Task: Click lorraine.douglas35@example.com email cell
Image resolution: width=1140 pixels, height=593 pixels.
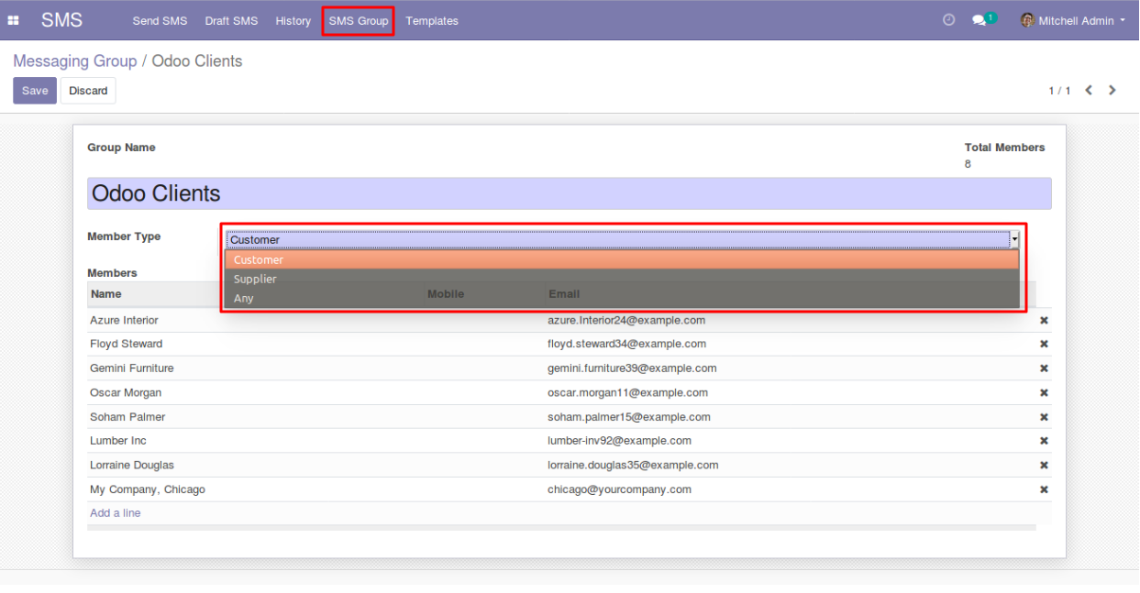Action: tap(633, 465)
